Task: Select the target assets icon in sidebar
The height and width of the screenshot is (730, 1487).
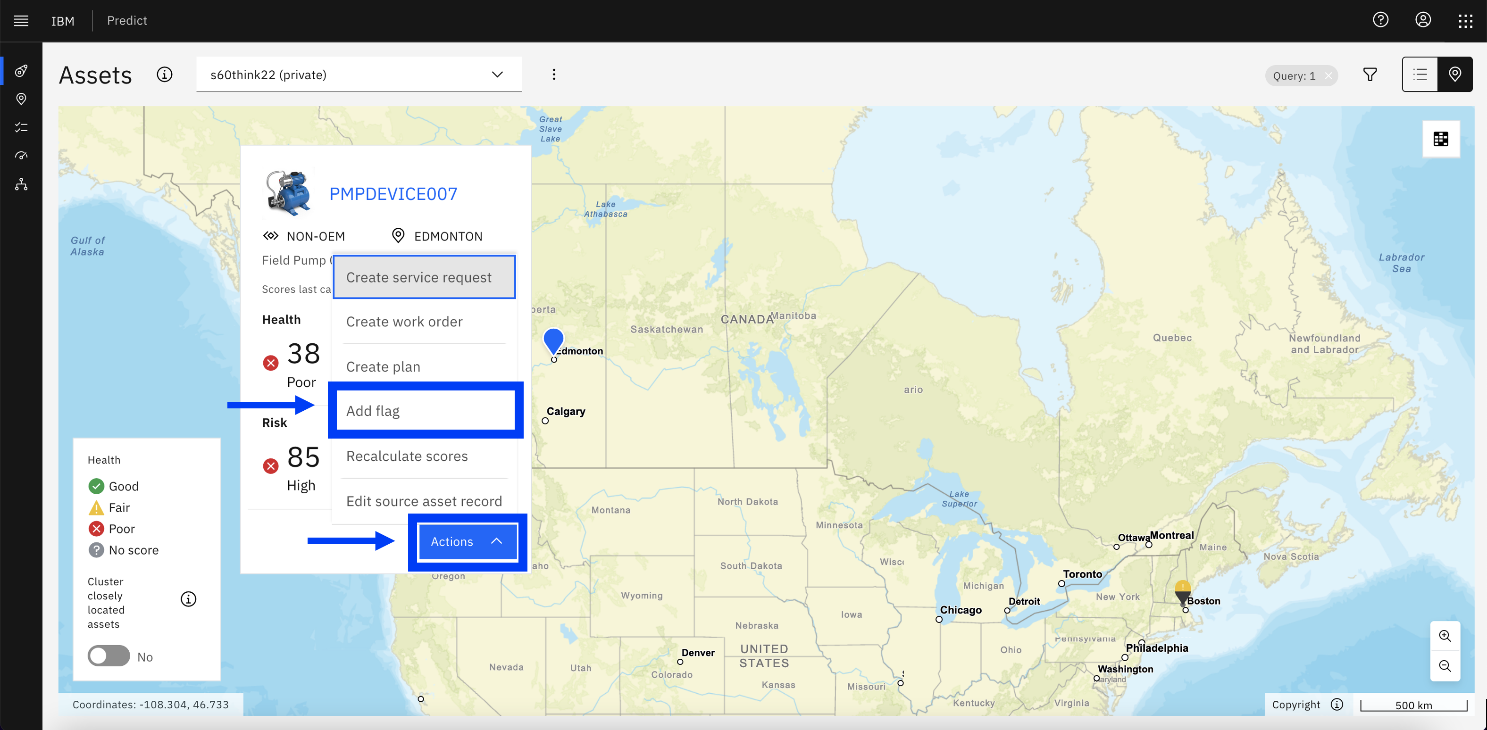Action: click(x=21, y=71)
